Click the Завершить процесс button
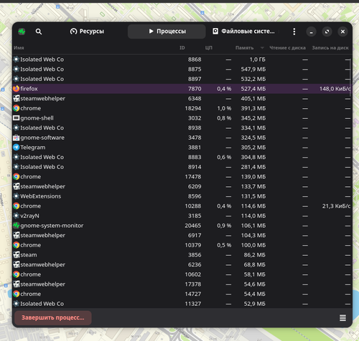 (53, 317)
